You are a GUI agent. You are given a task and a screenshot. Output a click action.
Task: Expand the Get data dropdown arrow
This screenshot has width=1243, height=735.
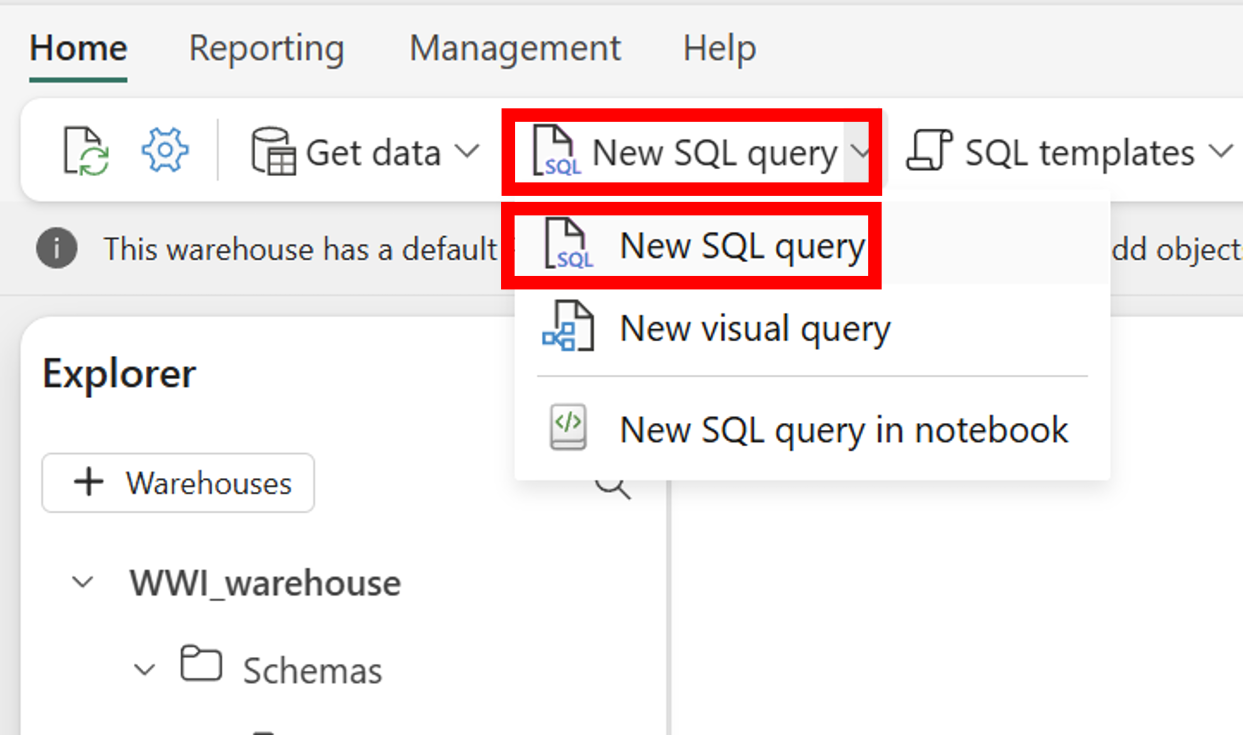[467, 151]
